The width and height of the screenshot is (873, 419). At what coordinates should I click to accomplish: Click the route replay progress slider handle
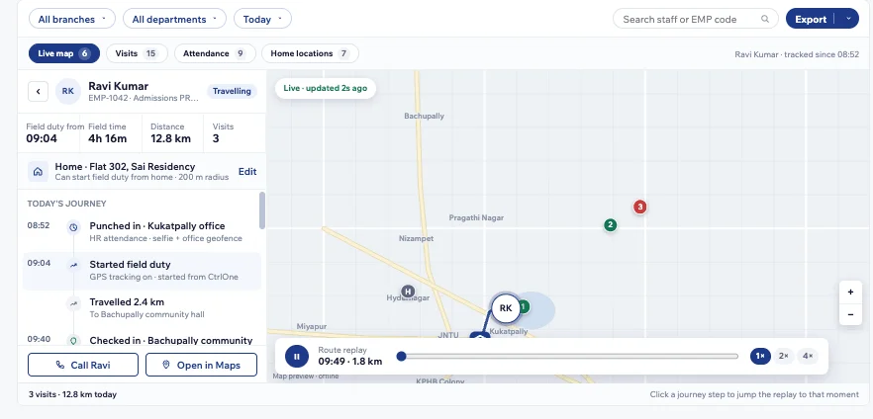pyautogui.click(x=401, y=356)
